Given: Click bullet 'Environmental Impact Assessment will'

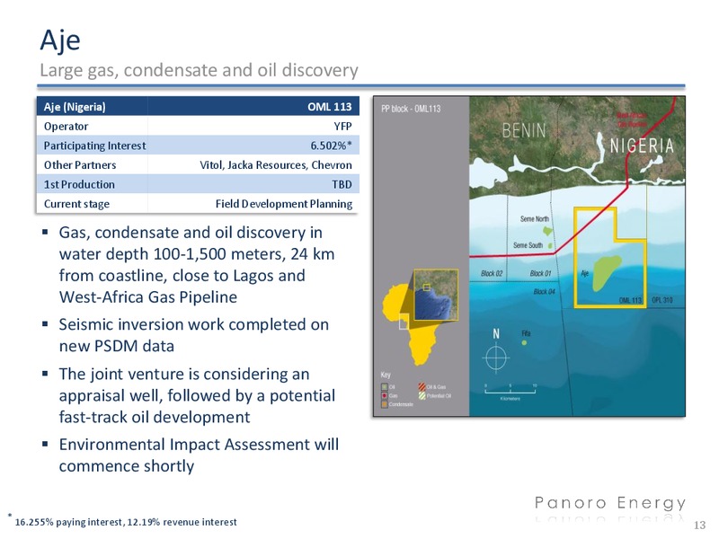Looking at the screenshot, I should click(199, 455).
